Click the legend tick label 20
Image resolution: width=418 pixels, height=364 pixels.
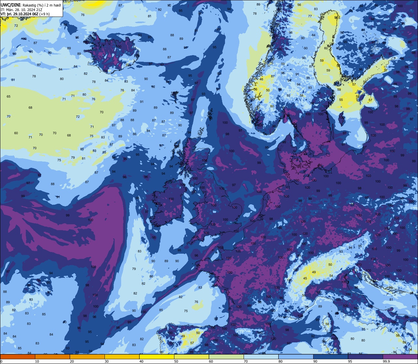(x=72, y=361)
